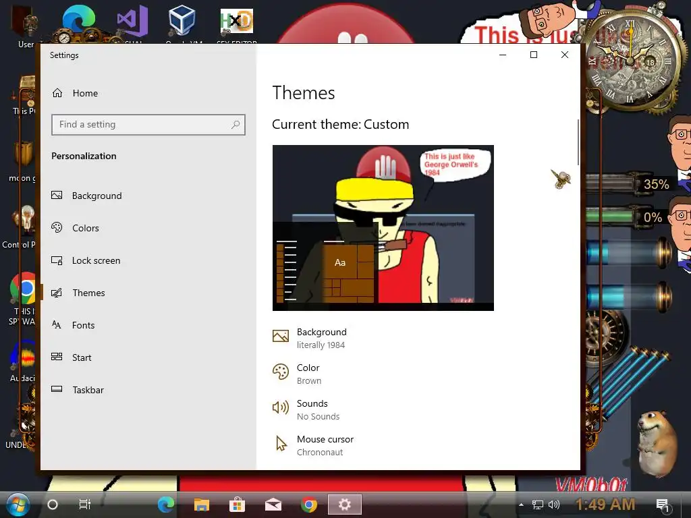Click the theme Background picture icon
The width and height of the screenshot is (691, 518).
pos(281,337)
